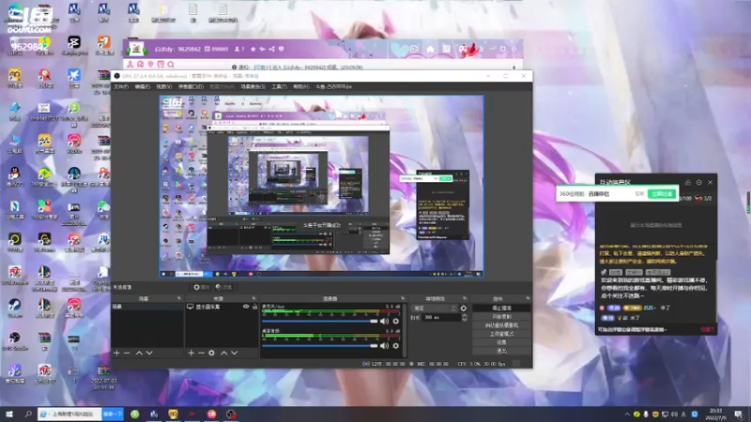Open contacts icon in purple window toolbar
The height and width of the screenshot is (422, 751).
point(130,64)
